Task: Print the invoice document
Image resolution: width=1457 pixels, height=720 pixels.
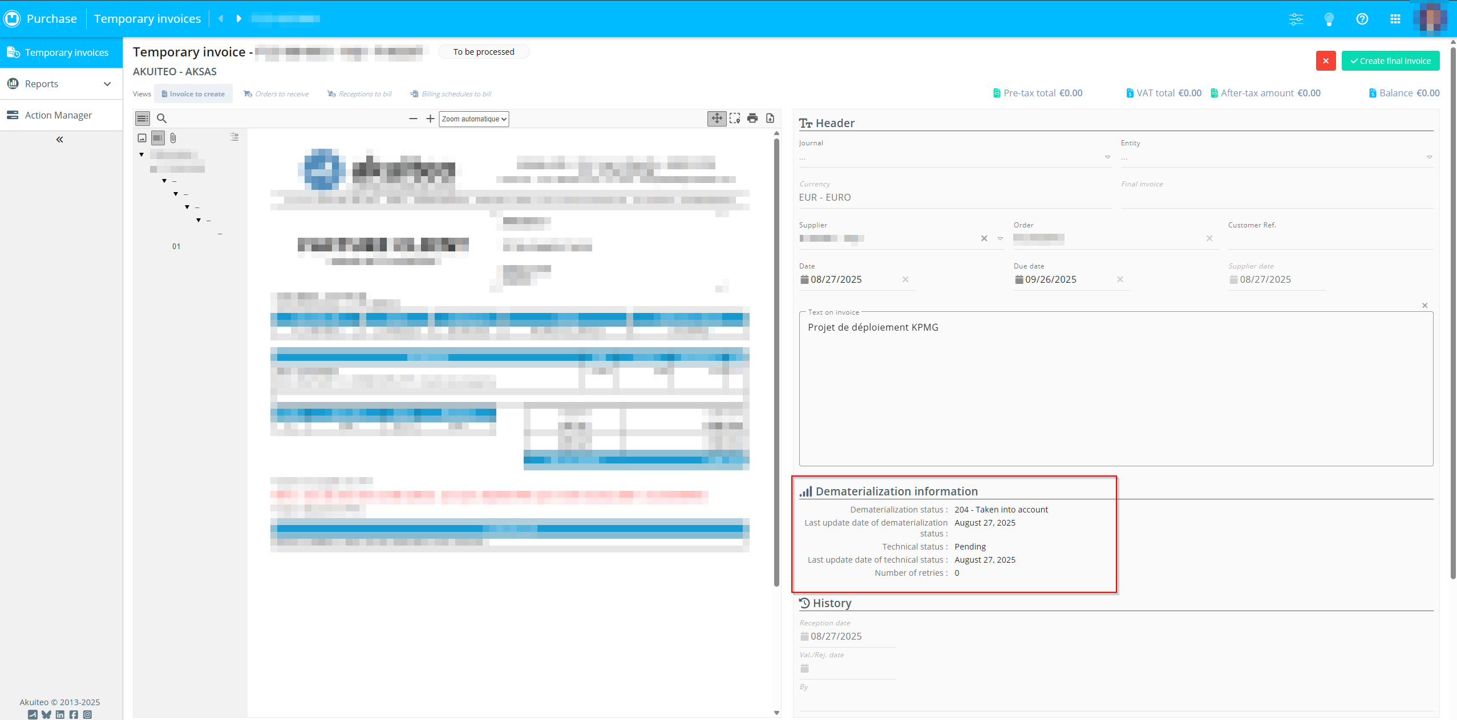Action: click(x=752, y=119)
